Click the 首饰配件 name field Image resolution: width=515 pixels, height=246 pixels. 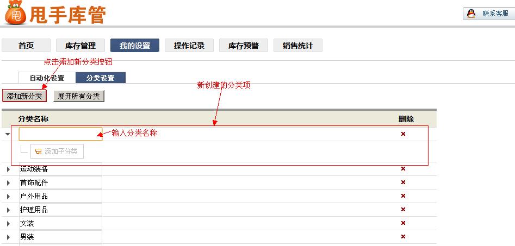(61, 182)
